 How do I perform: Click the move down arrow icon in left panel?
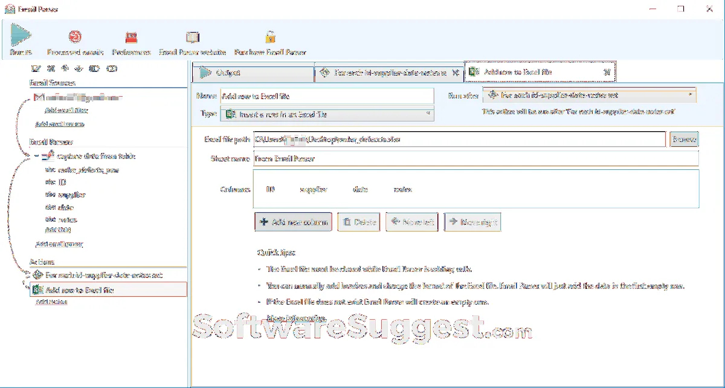[x=79, y=69]
